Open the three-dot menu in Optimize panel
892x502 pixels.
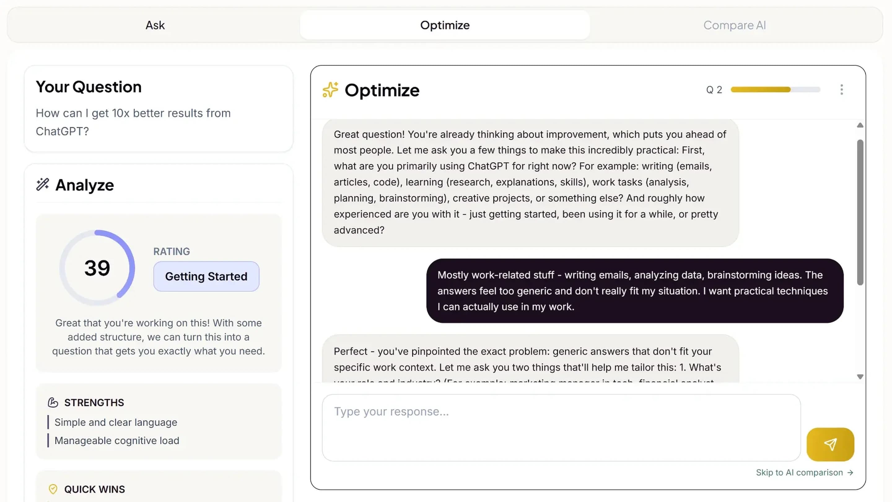842,90
